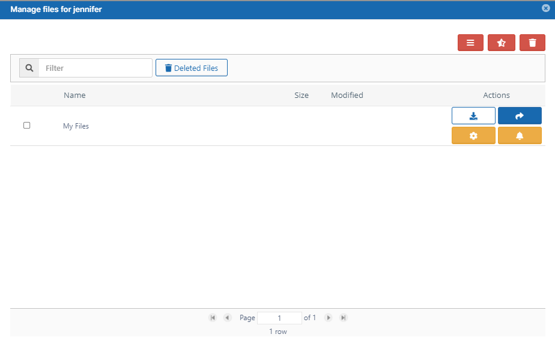Download the My Files folder

pyautogui.click(x=473, y=116)
